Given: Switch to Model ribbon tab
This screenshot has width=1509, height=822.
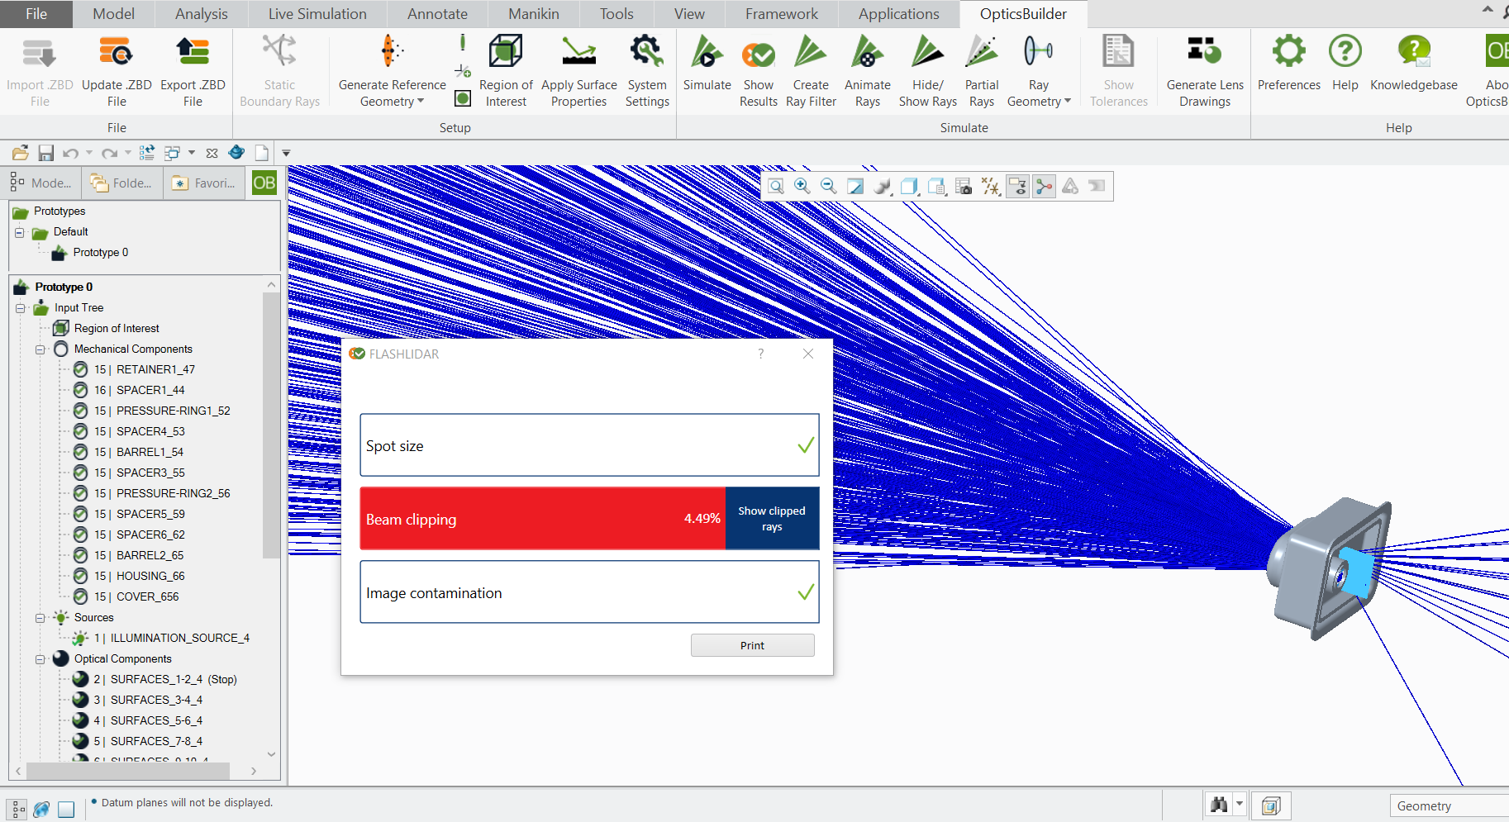Looking at the screenshot, I should (113, 14).
